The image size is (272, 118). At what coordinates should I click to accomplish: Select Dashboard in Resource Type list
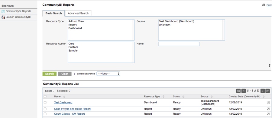pyautogui.click(x=75, y=28)
